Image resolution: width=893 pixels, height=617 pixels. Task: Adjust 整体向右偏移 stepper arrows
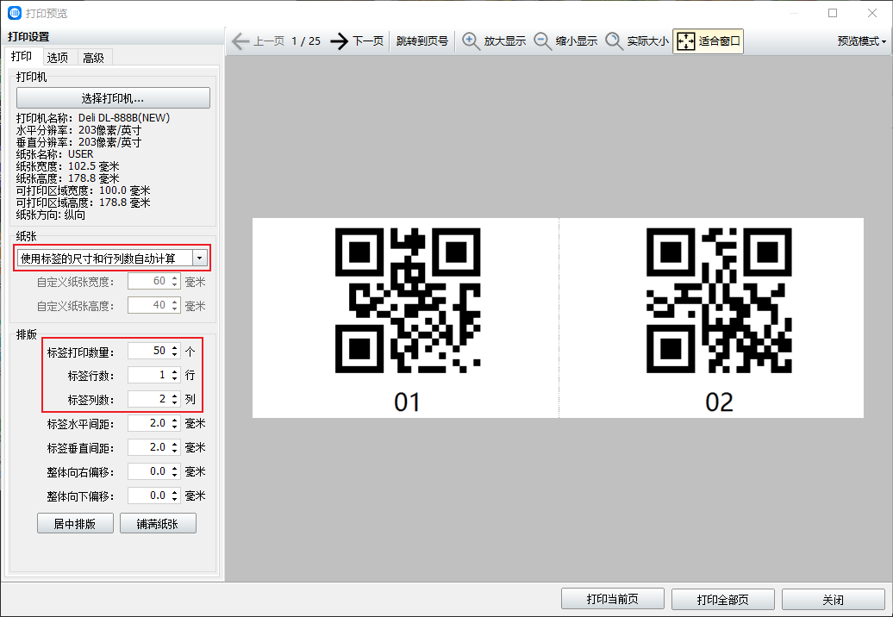[175, 471]
